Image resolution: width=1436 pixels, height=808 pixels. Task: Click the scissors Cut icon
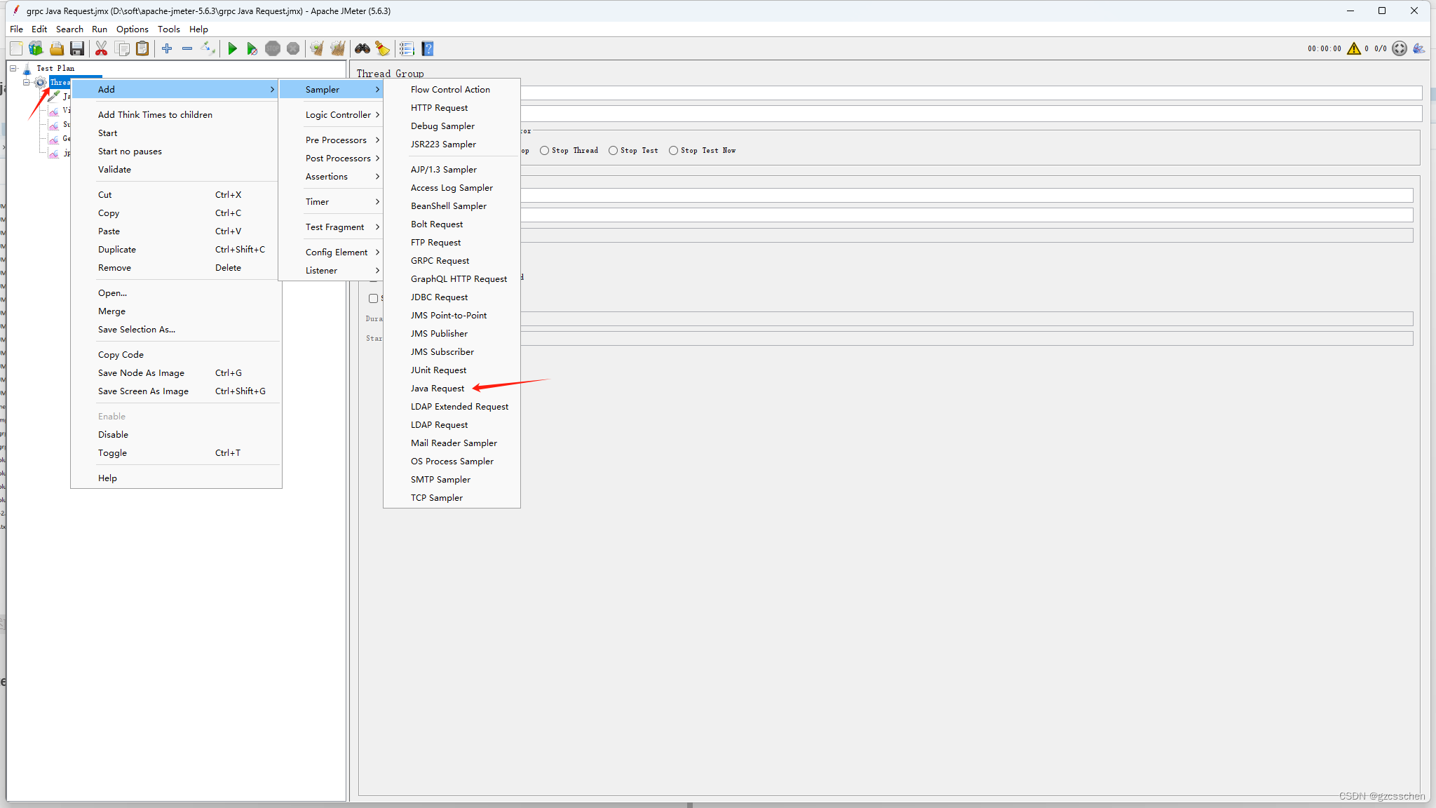coord(102,48)
